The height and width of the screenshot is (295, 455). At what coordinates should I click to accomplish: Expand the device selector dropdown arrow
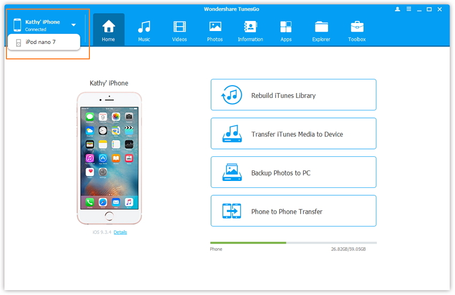[x=73, y=25]
